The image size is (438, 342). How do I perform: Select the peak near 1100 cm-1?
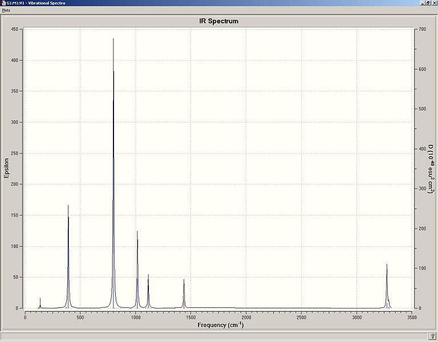click(148, 291)
